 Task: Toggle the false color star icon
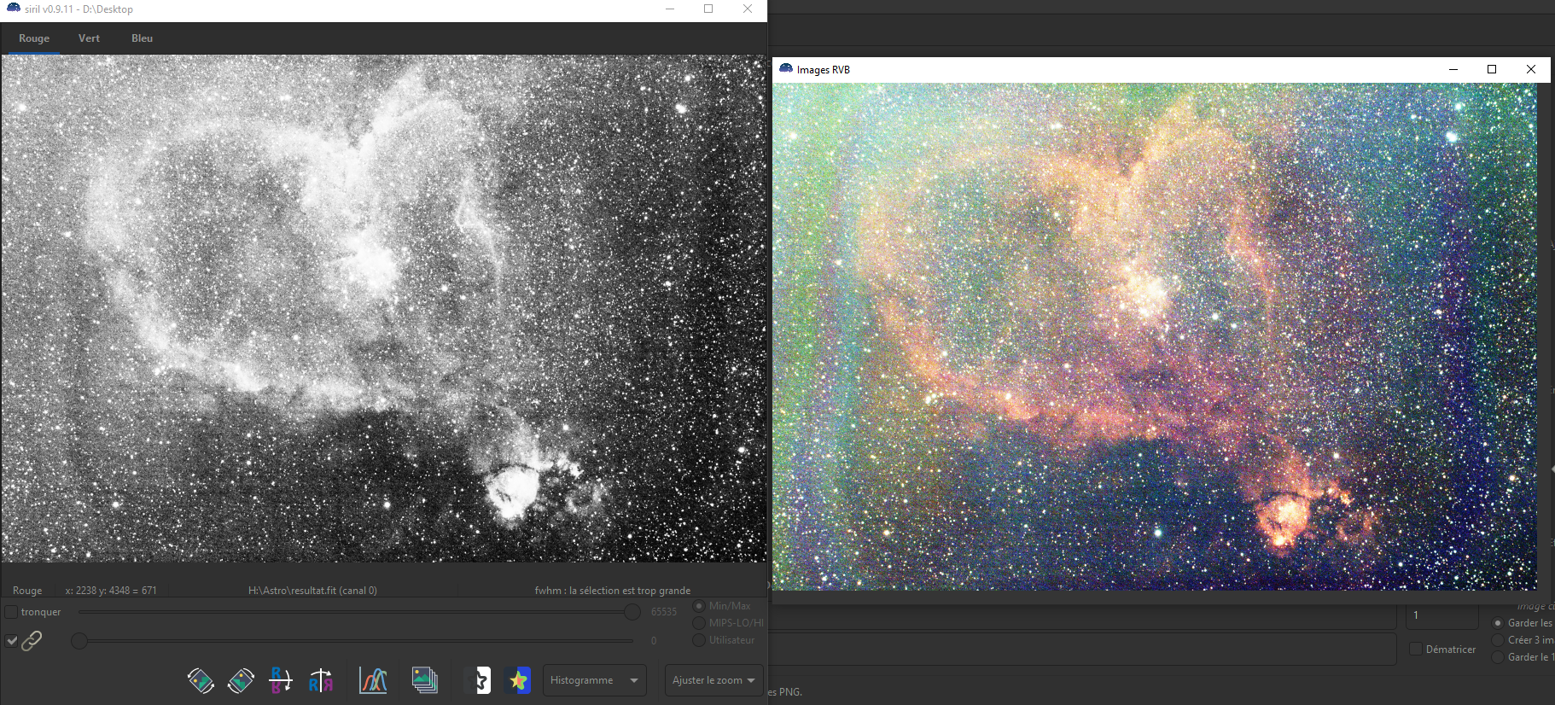(x=517, y=680)
